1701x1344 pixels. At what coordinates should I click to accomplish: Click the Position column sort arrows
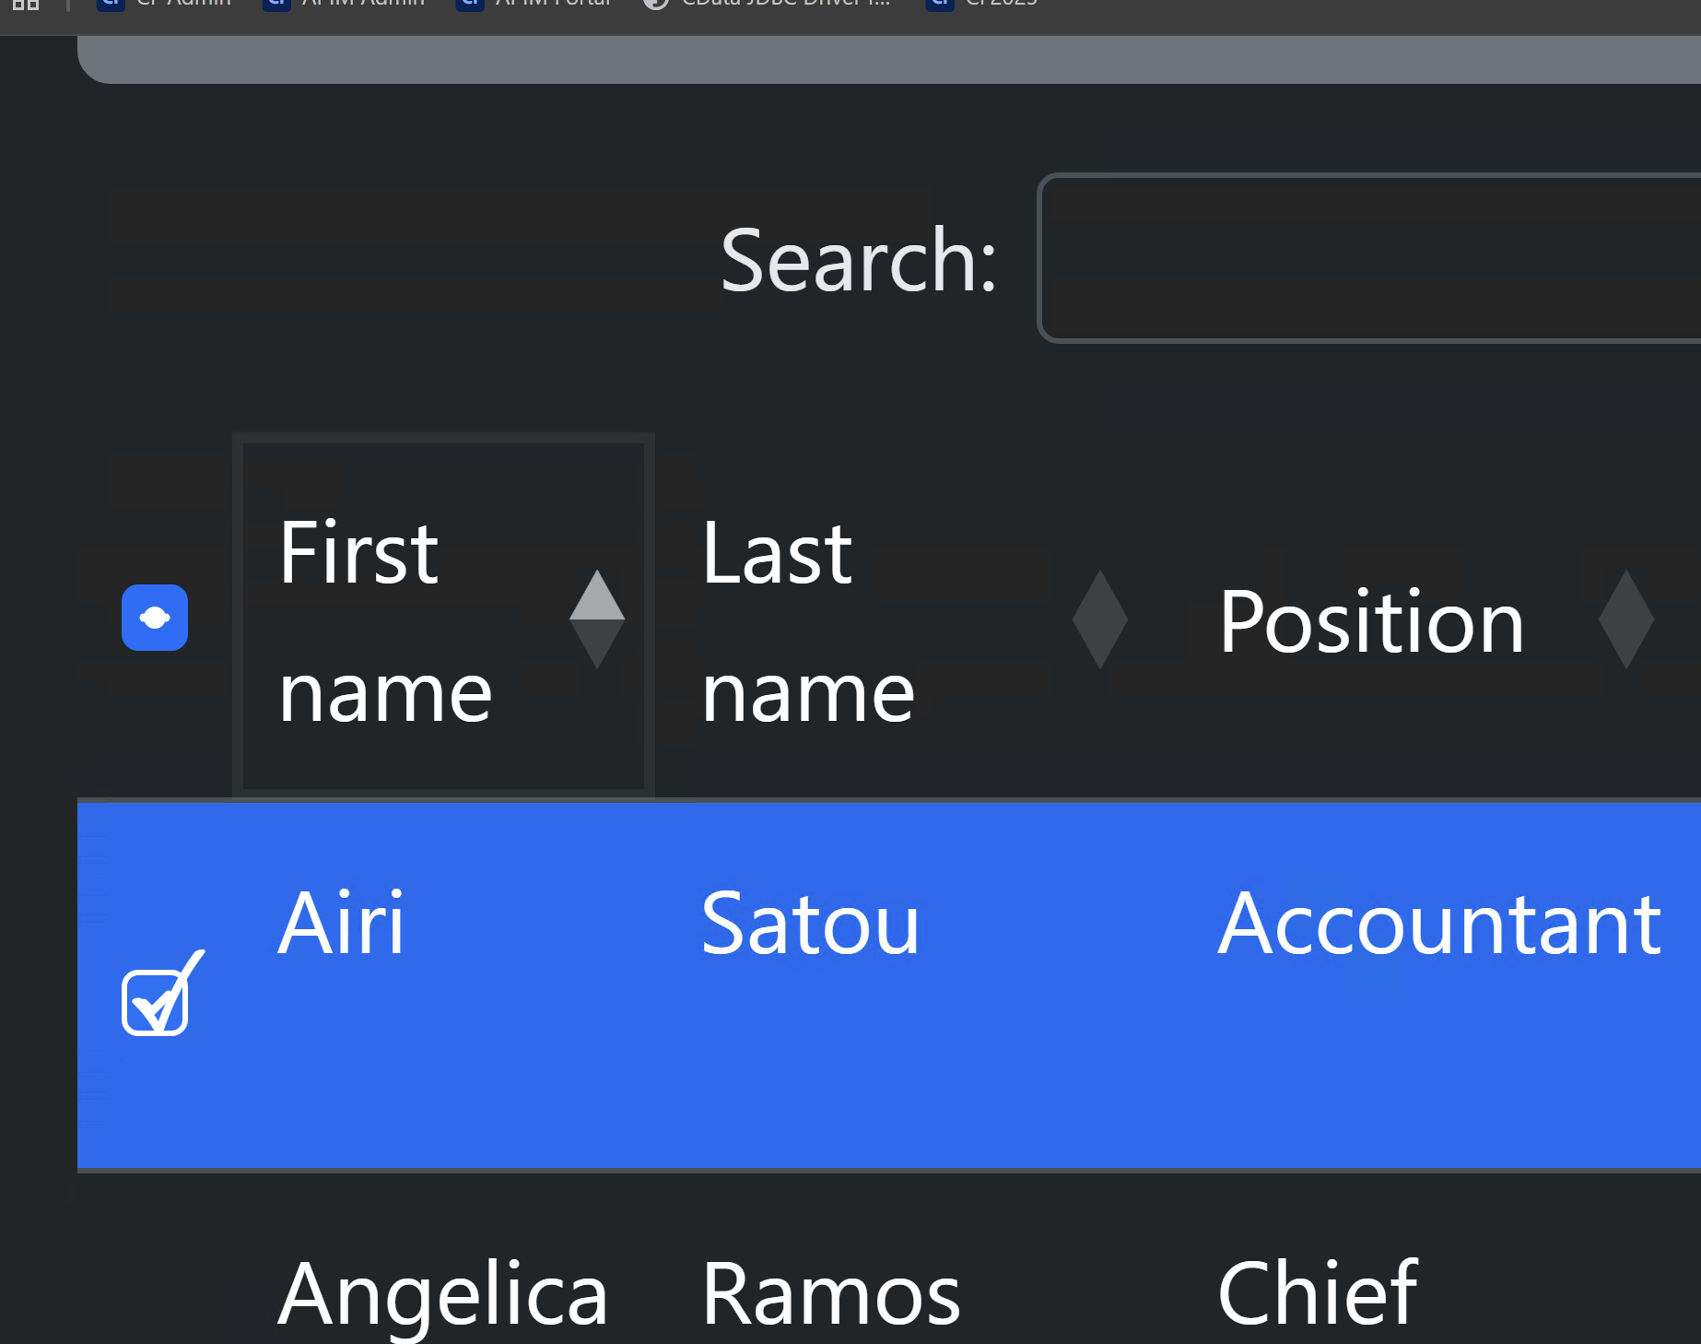(x=1625, y=619)
